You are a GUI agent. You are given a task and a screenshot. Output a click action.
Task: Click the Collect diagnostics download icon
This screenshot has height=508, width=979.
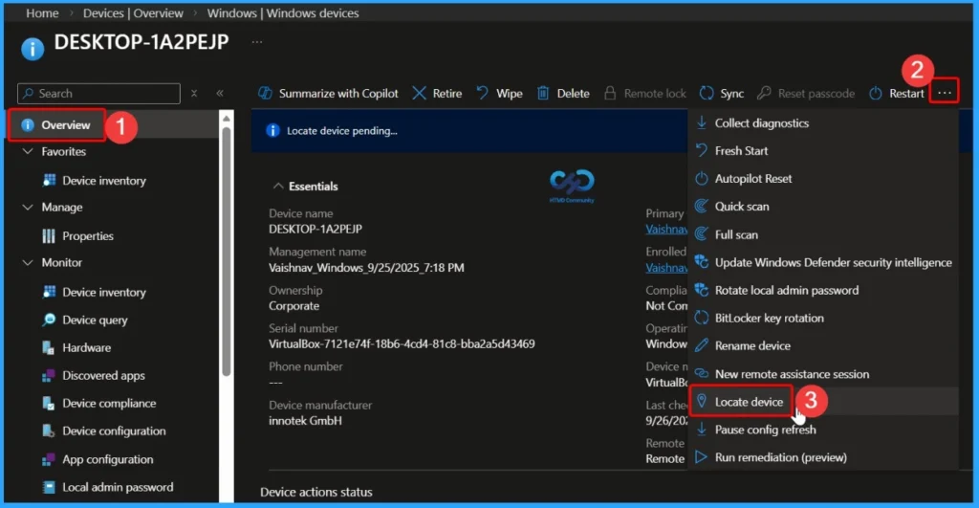[x=702, y=123]
